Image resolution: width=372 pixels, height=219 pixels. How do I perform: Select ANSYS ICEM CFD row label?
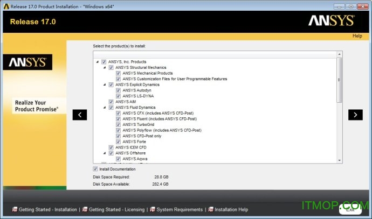click(131, 147)
